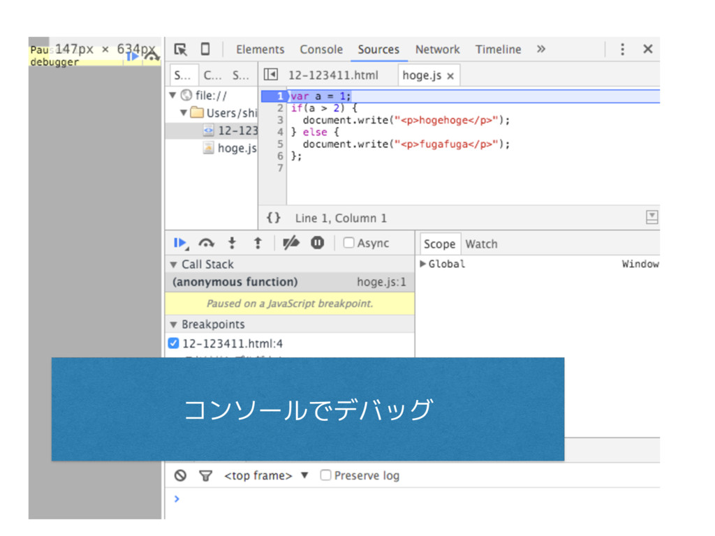The image size is (715, 536).
Task: Switch to 12-123411.html editor tab
Action: (x=333, y=75)
